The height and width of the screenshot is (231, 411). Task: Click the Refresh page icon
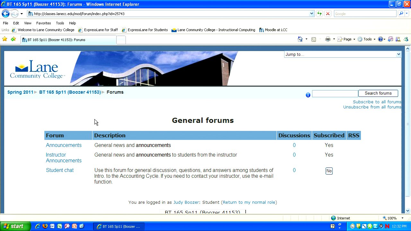319,14
